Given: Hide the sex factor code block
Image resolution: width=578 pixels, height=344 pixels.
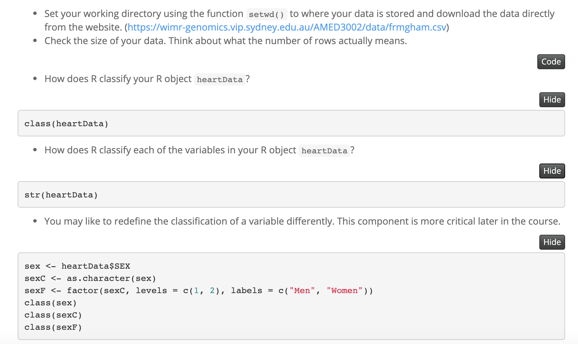Looking at the screenshot, I should pos(552,242).
